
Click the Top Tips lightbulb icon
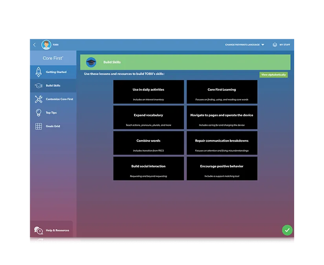pos(38,113)
